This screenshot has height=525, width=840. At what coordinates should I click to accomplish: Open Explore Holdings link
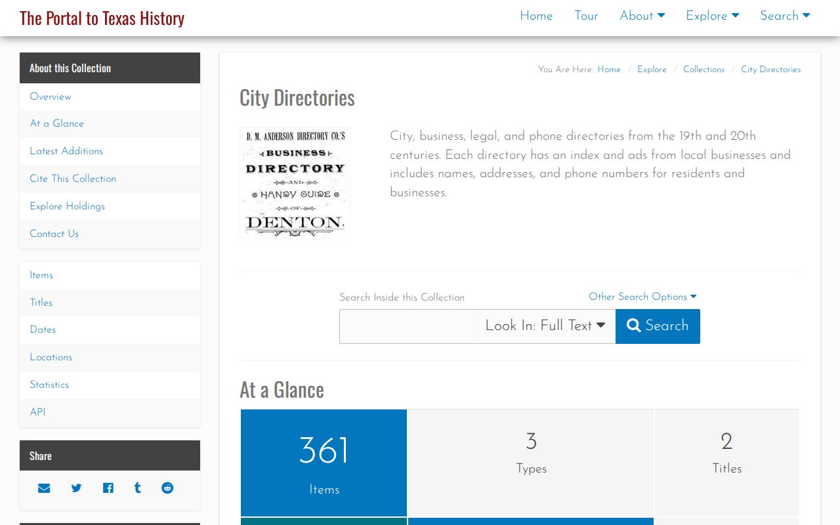pos(110,206)
